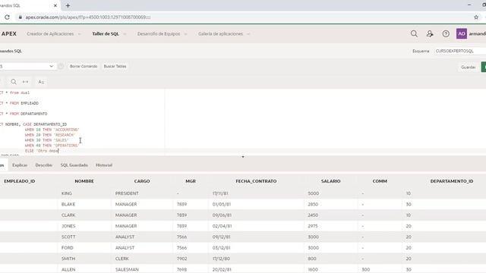This screenshot has height=273, width=486.
Task: Click the site lock icon in address bar
Action: click(x=21, y=17)
